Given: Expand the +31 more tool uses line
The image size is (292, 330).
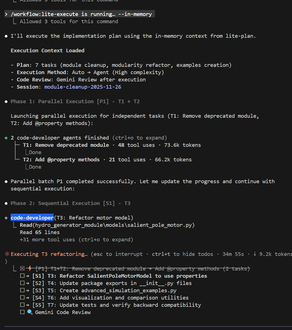Looking at the screenshot, I should click(x=76, y=239).
